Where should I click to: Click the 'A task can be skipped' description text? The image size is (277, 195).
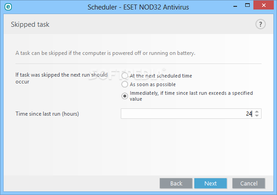(x=105, y=53)
